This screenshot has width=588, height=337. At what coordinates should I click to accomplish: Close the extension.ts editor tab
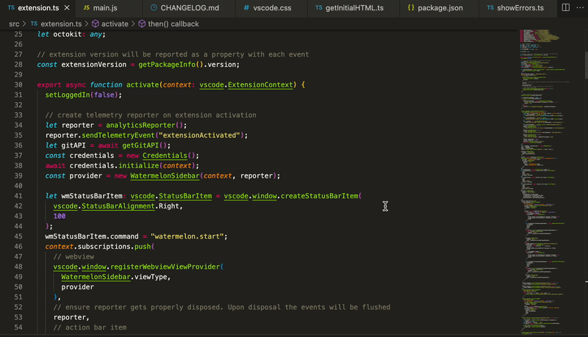[x=67, y=7]
